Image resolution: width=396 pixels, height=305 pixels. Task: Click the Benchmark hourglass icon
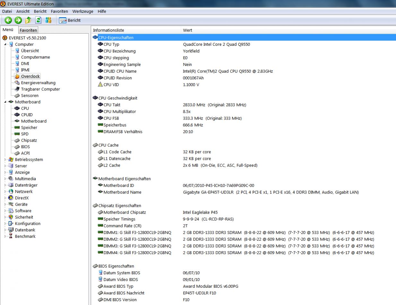click(11, 236)
